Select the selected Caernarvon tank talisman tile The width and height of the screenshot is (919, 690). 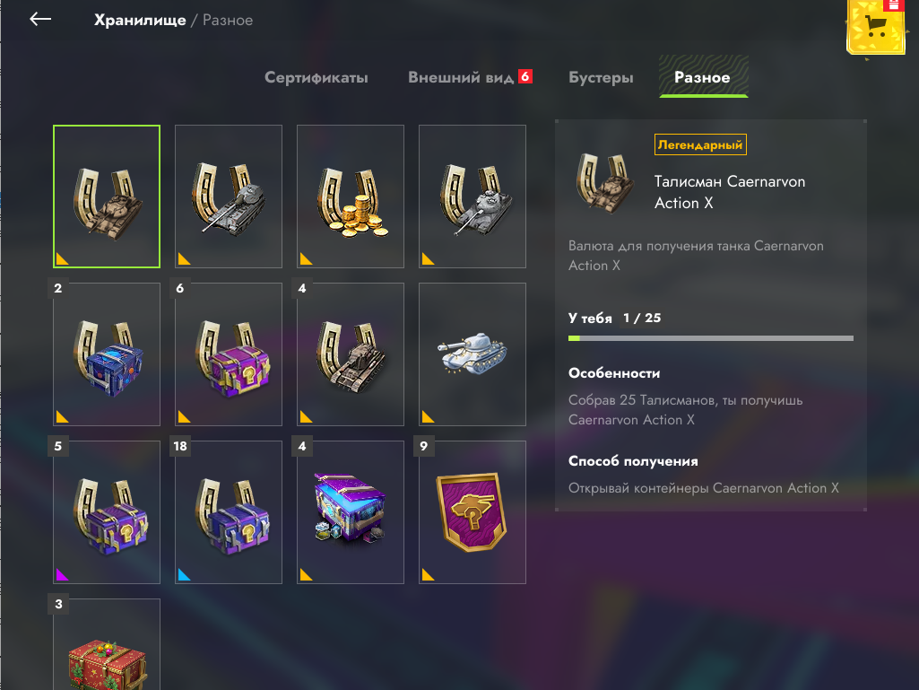pyautogui.click(x=107, y=197)
